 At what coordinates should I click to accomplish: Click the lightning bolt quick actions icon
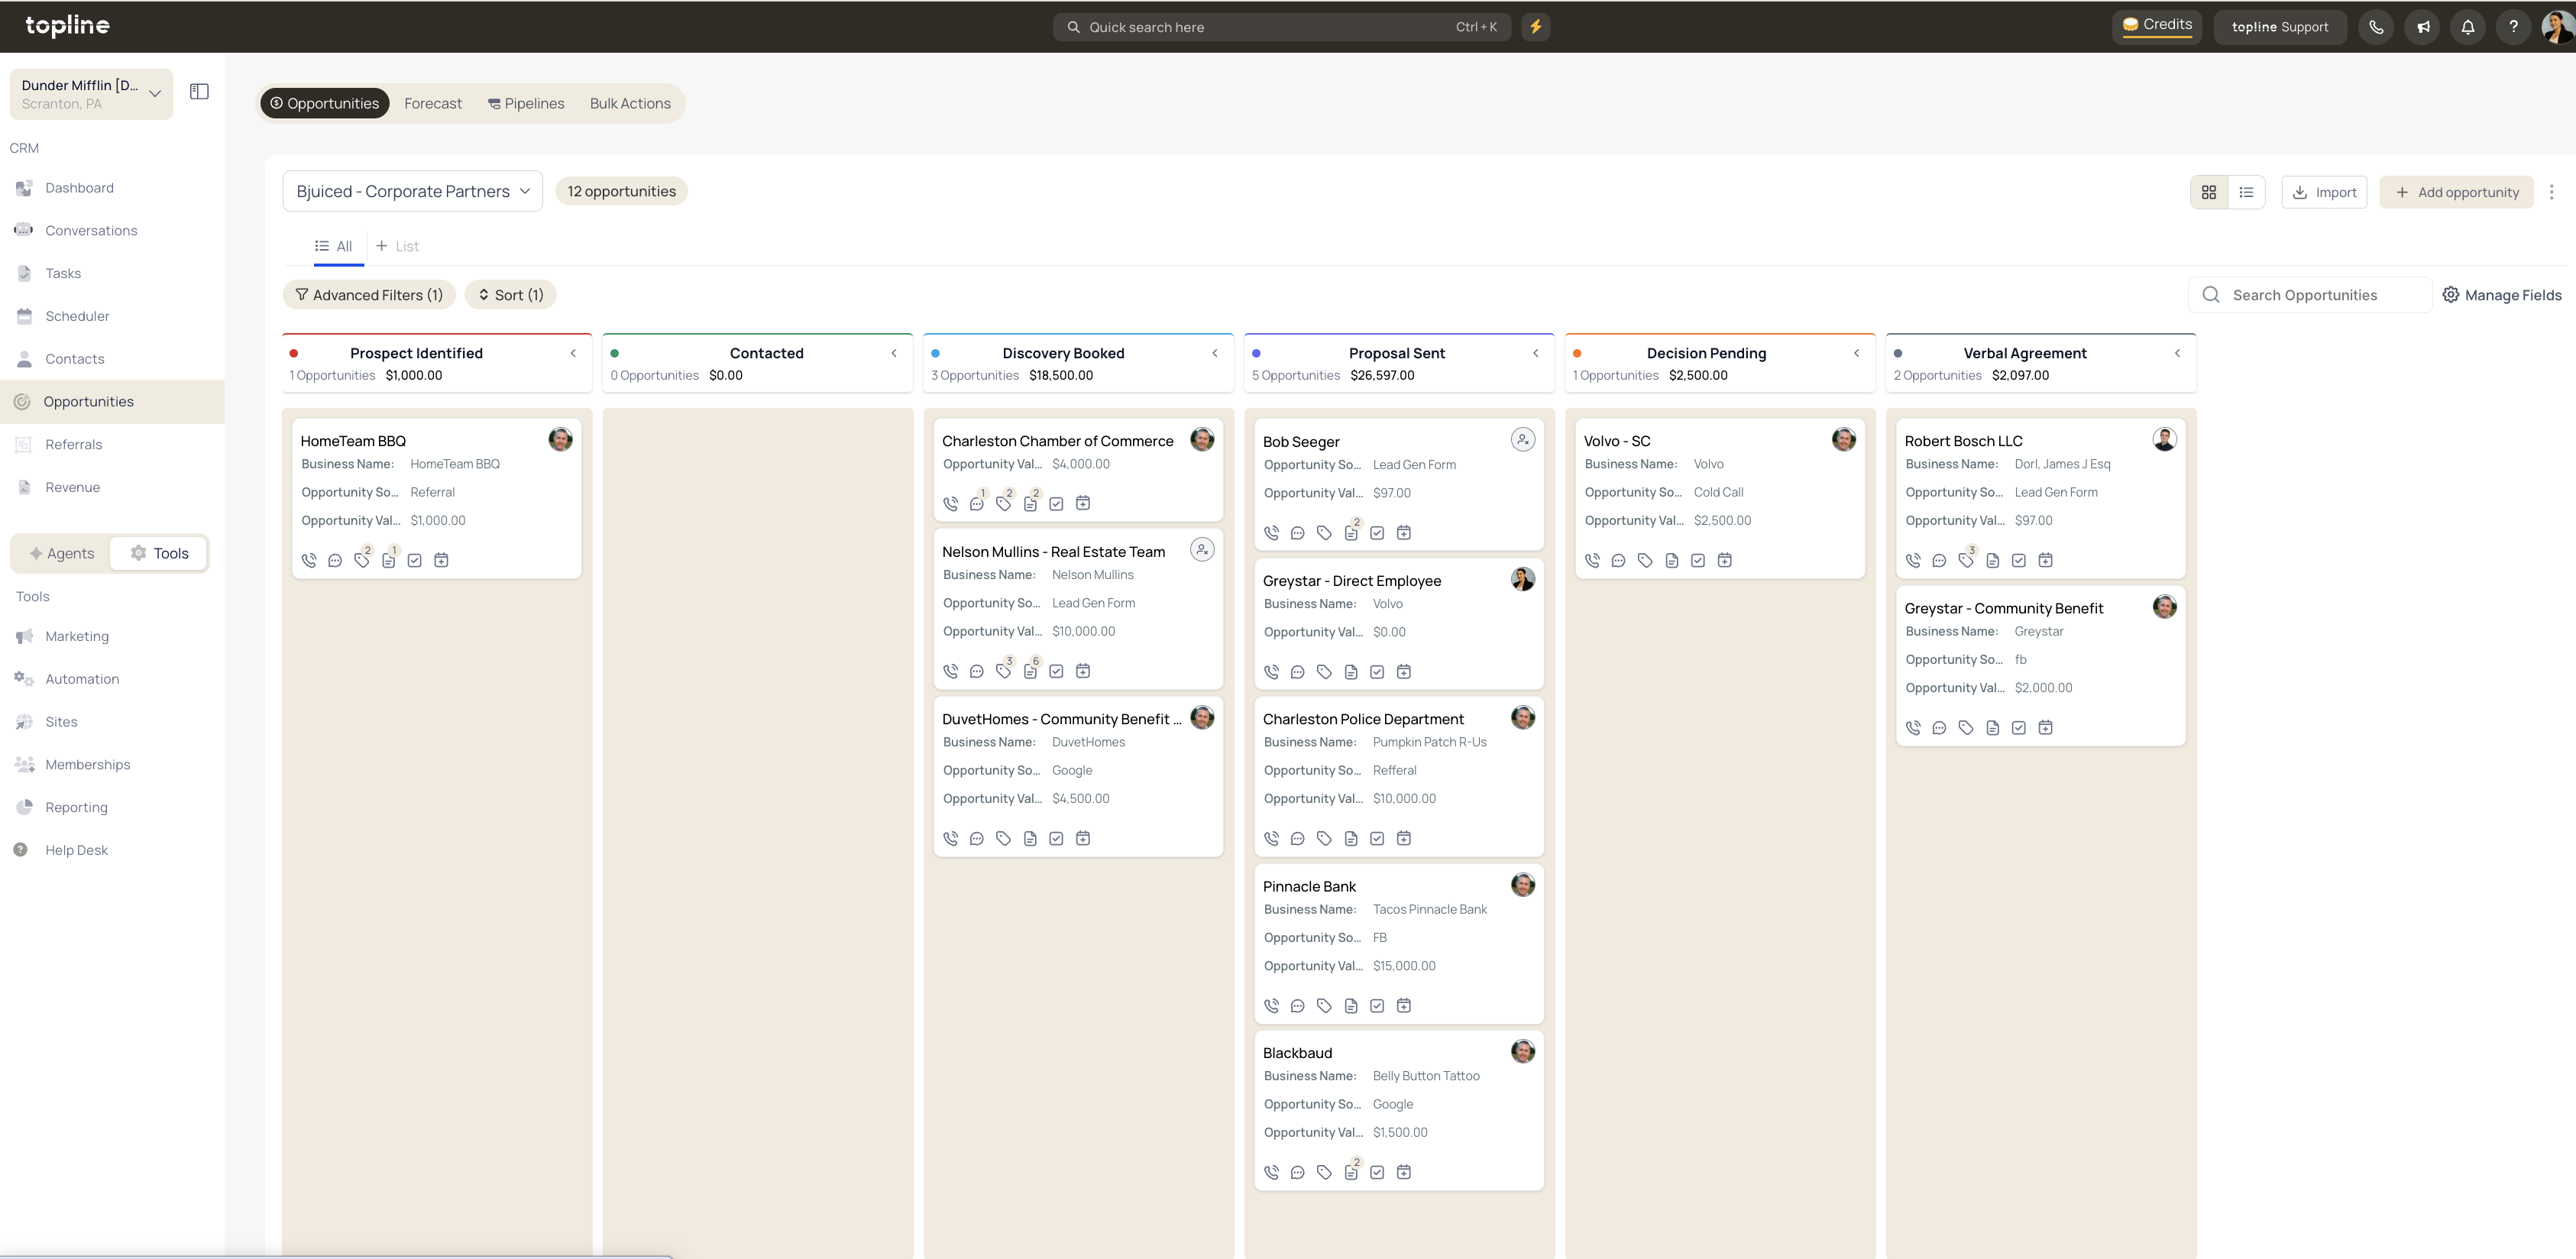coord(1535,27)
